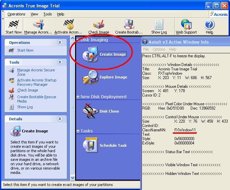Click the Check Image sidebar link
The image size is (230, 190).
pyautogui.click(x=27, y=90)
